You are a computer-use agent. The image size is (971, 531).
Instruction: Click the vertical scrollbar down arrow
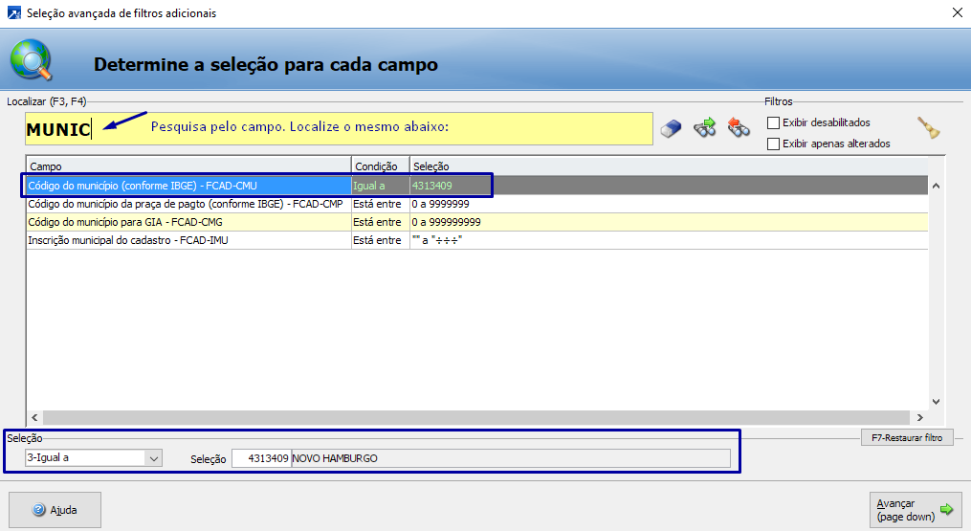(936, 402)
